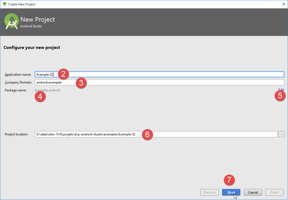
Task: Click the greyed-out Previous button
Action: coord(210,192)
